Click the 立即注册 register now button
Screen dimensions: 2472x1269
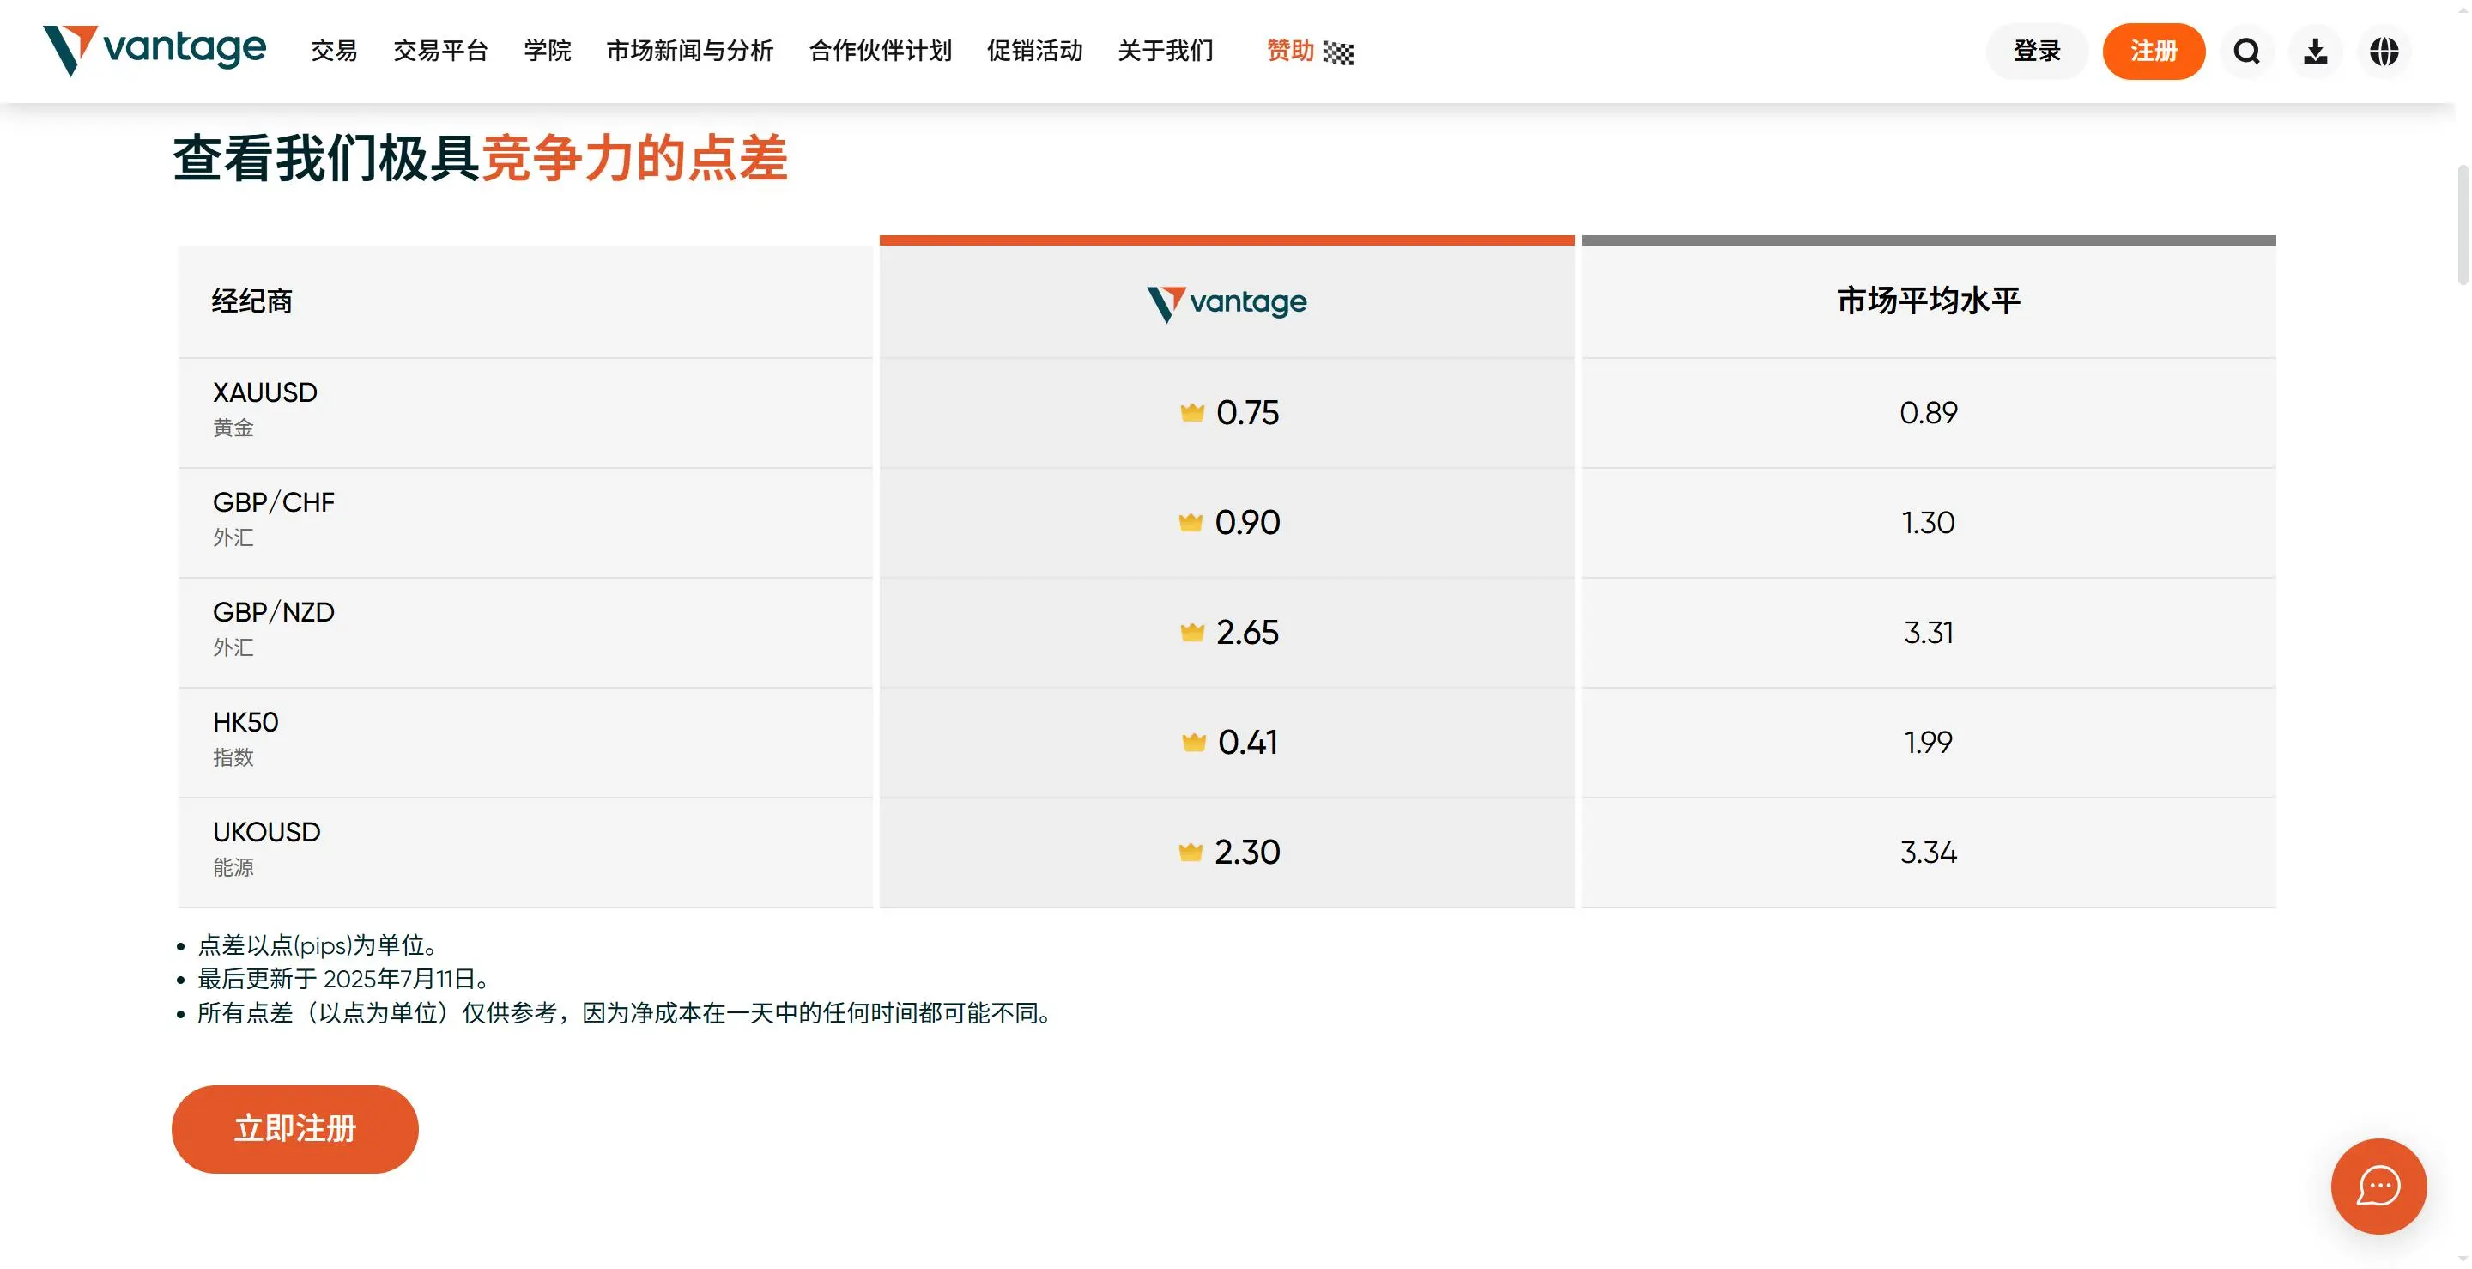click(294, 1129)
